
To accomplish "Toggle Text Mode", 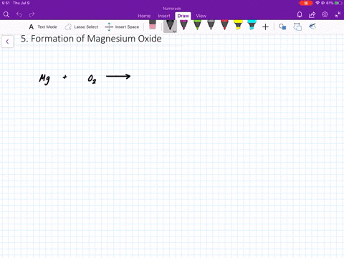I will tap(43, 27).
